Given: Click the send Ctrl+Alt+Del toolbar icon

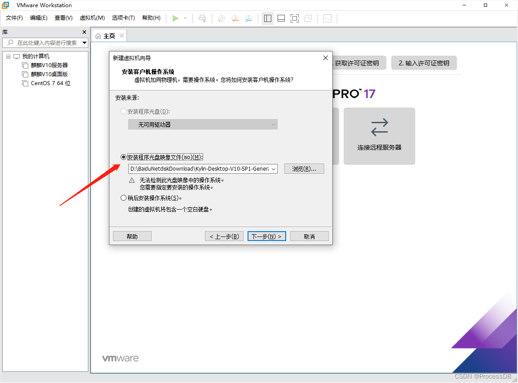Looking at the screenshot, I should [202, 18].
